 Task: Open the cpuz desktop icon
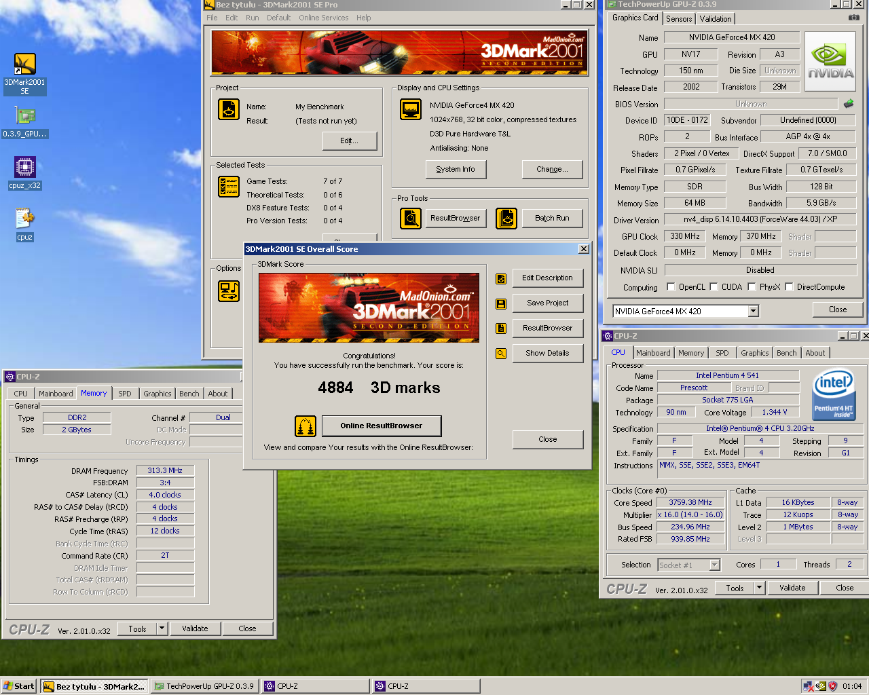coord(24,225)
